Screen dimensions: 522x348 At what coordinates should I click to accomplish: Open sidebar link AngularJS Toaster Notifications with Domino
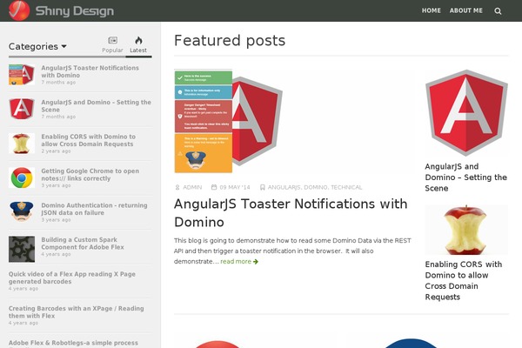pos(90,71)
